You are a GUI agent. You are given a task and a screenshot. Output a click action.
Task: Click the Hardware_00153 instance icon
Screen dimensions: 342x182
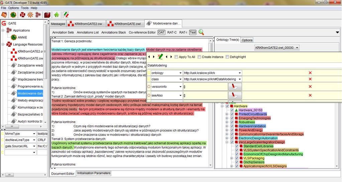(x=236, y=110)
